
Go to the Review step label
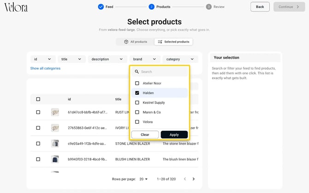tap(219, 7)
